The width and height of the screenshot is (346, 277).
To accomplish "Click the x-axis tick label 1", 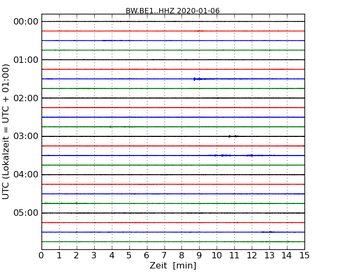I will click(x=59, y=255).
